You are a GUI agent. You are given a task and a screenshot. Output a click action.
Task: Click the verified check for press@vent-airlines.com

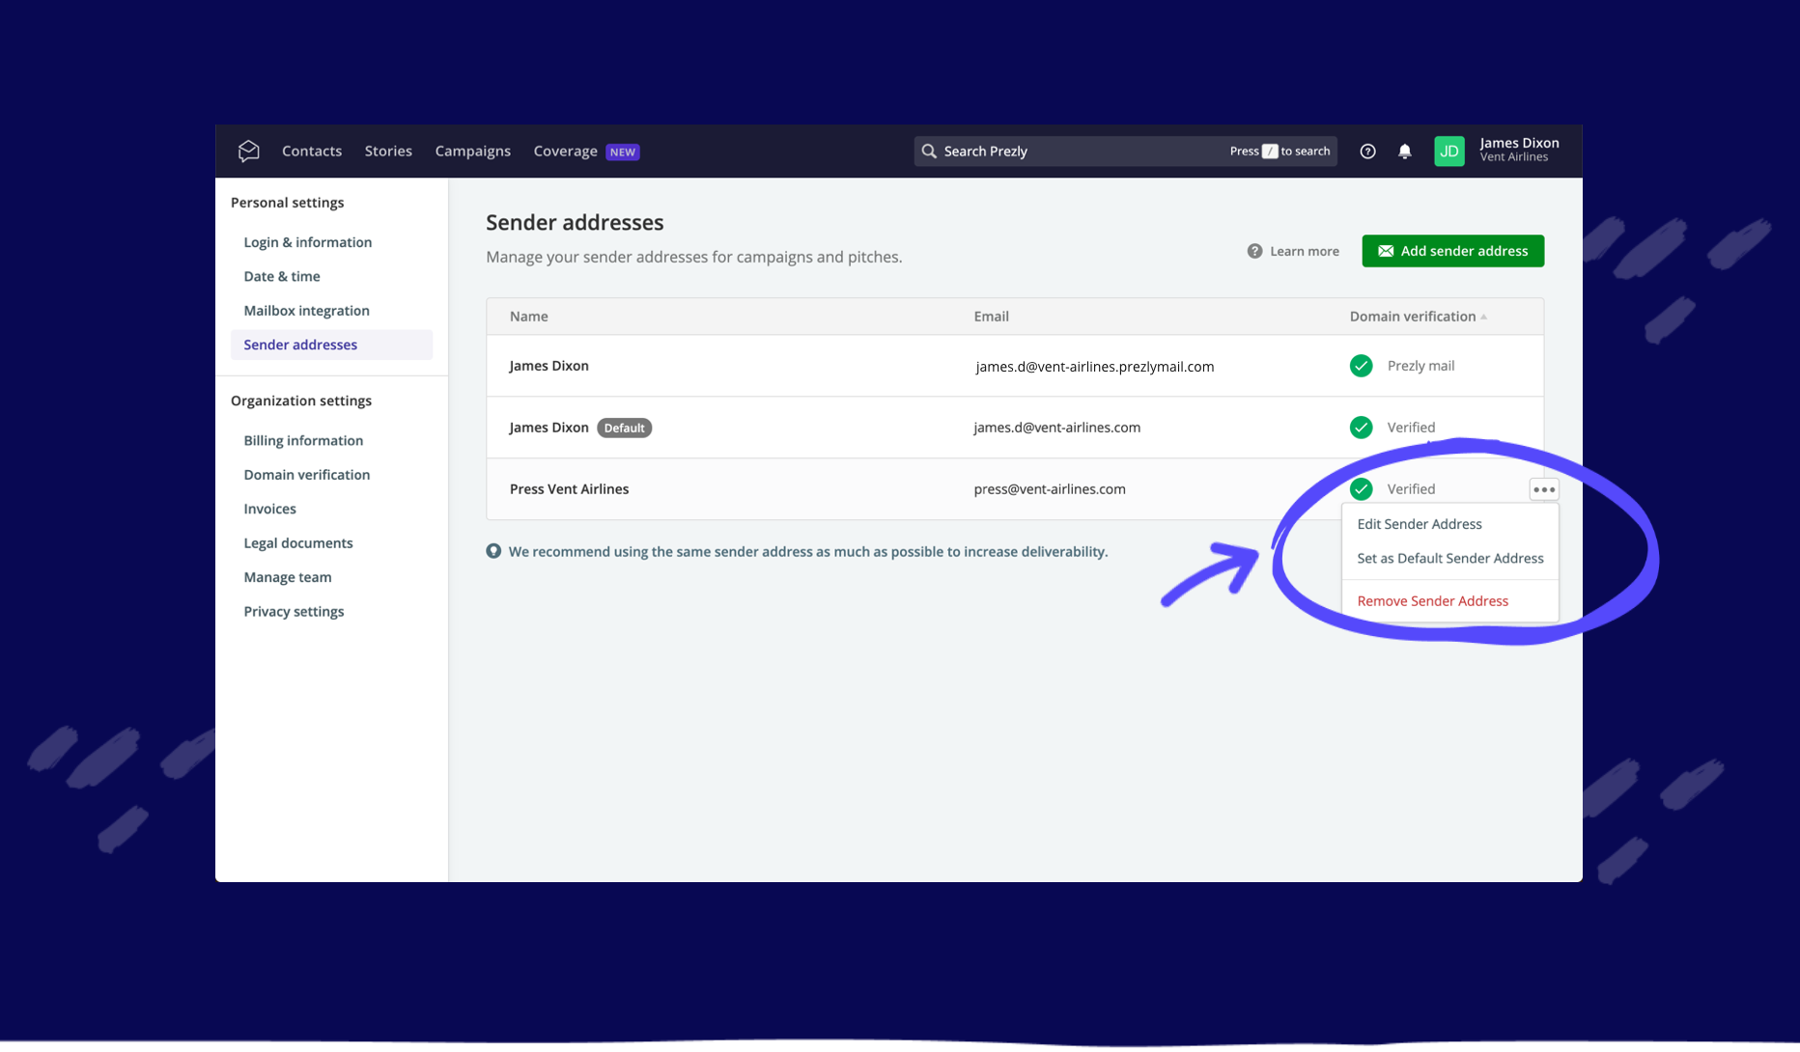[x=1361, y=489]
